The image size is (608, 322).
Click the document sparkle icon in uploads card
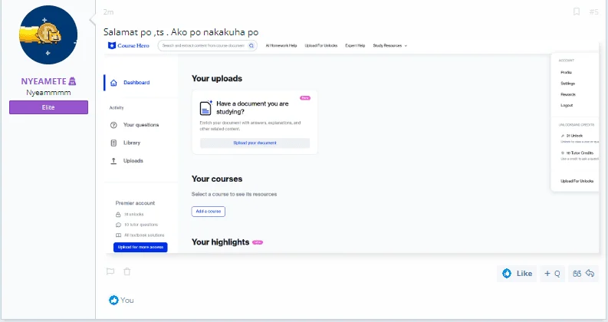[x=206, y=108]
